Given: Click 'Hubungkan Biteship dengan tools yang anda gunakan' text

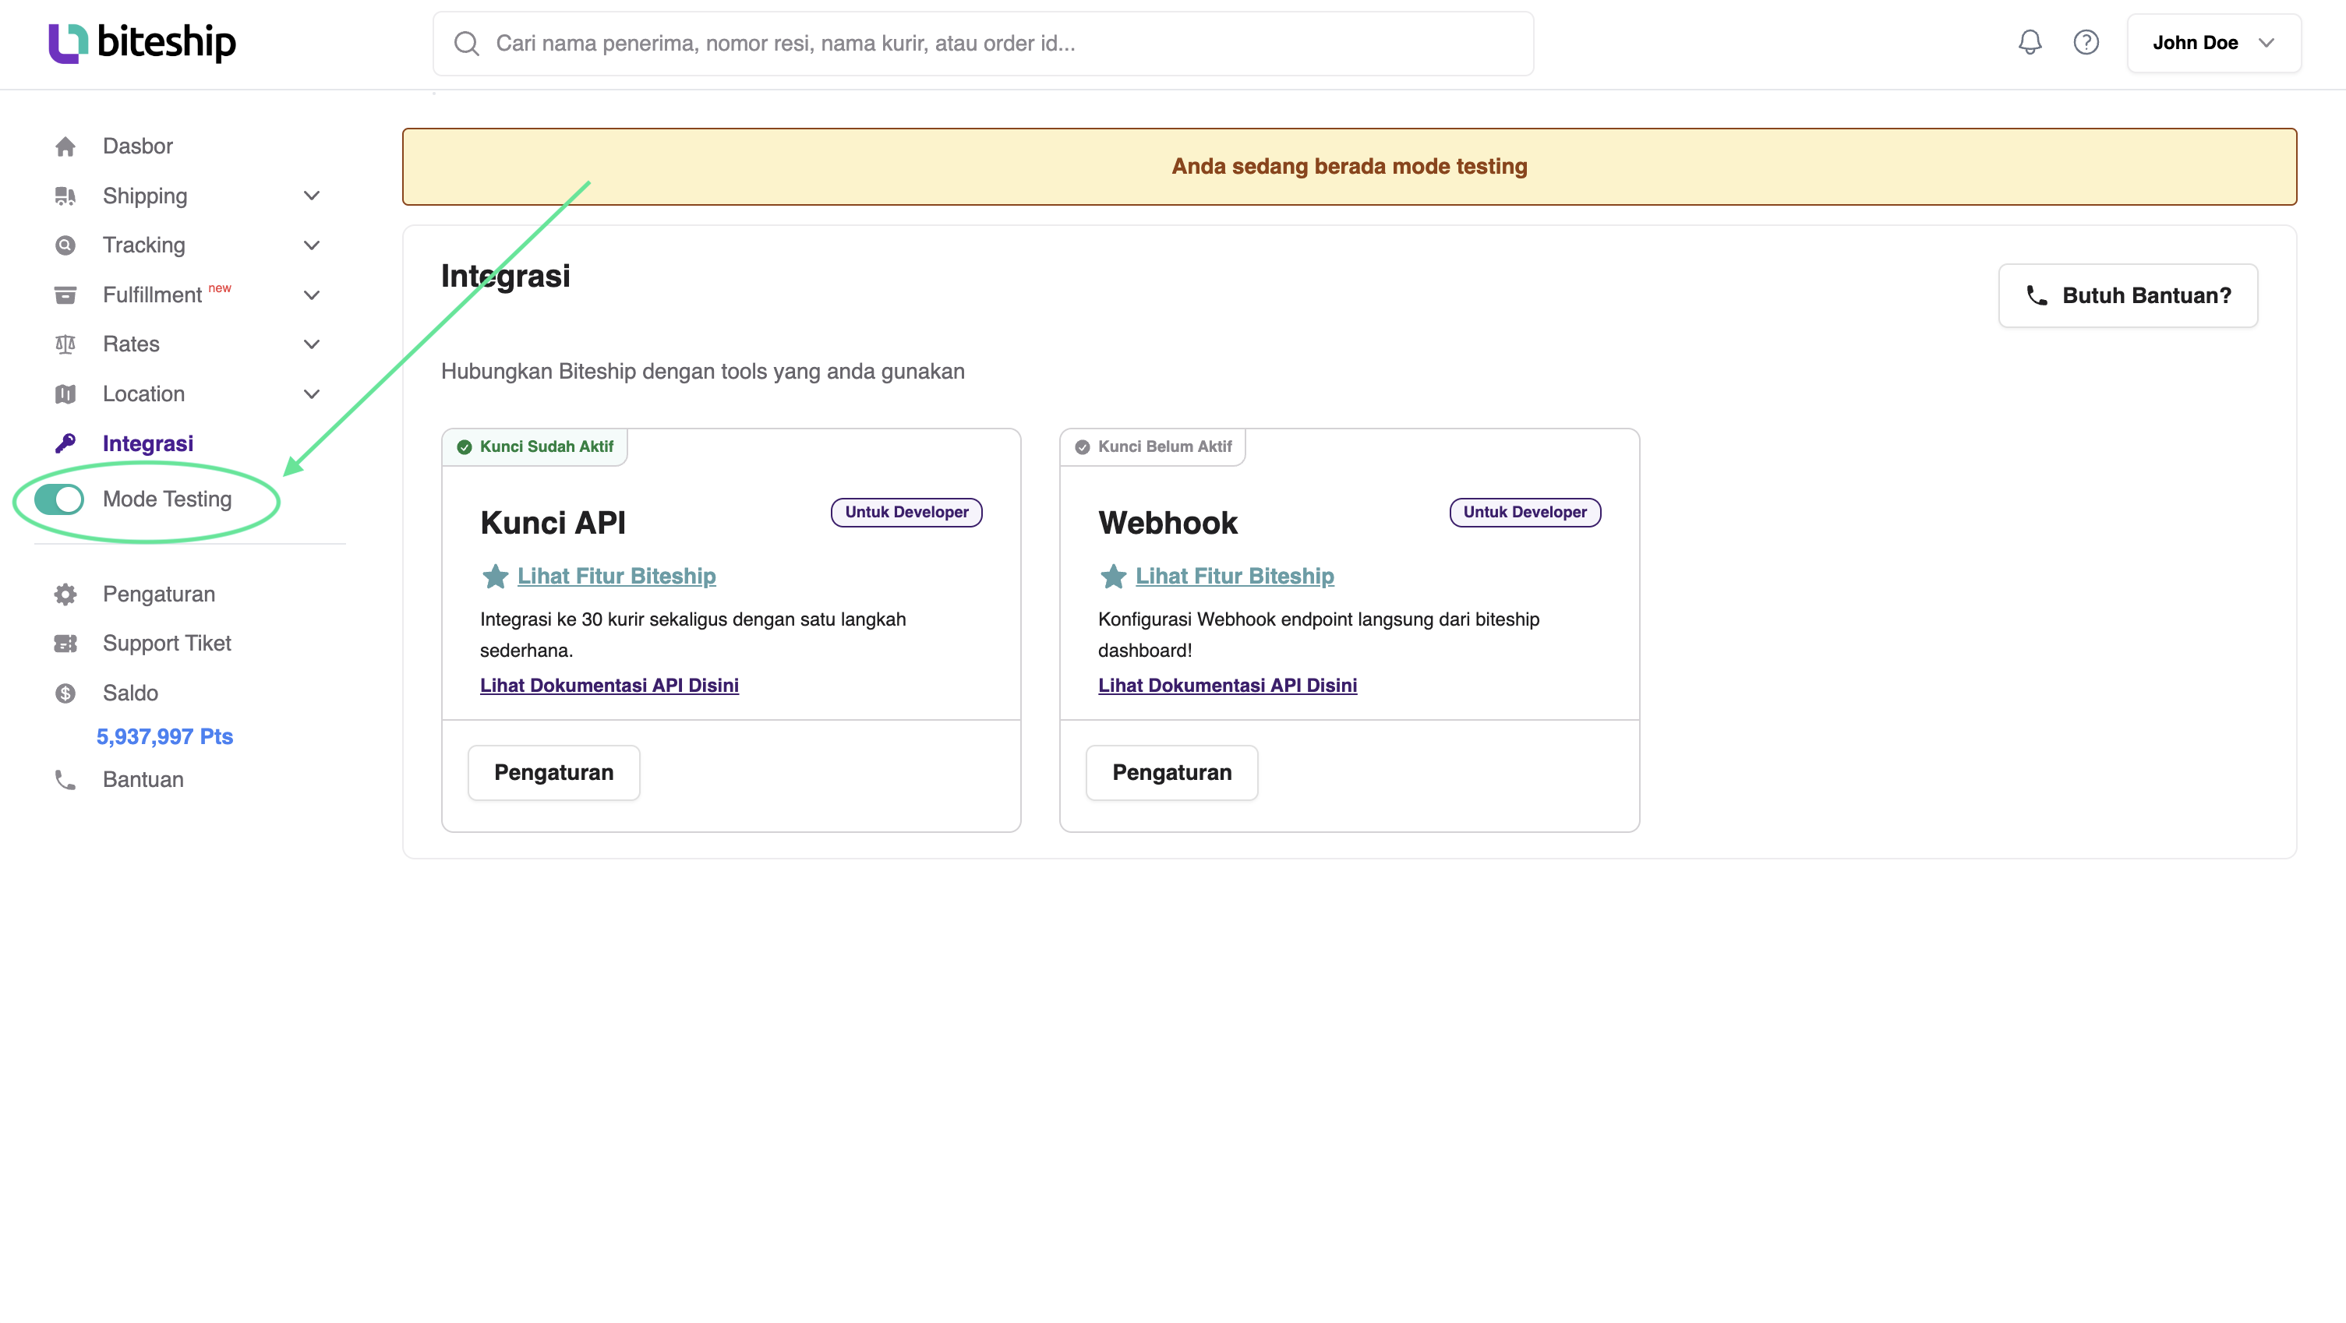Looking at the screenshot, I should coord(703,372).
